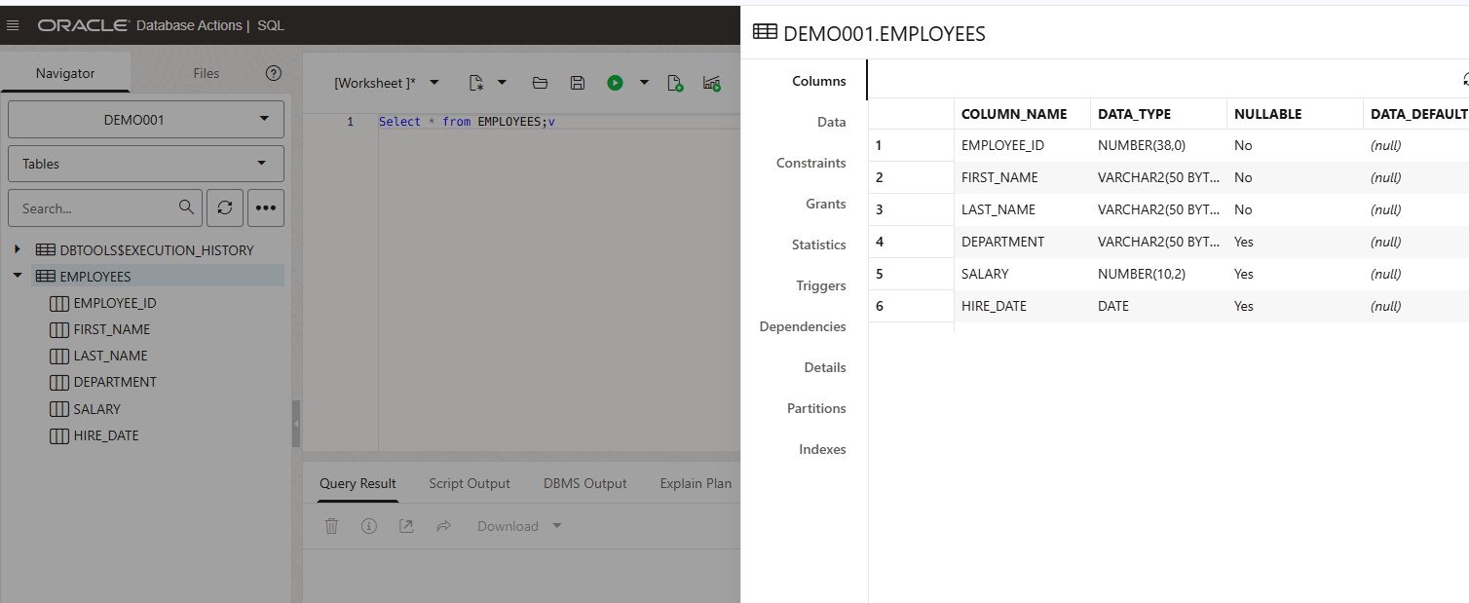Open the Statistics tab
The image size is (1469, 603).
pos(818,245)
